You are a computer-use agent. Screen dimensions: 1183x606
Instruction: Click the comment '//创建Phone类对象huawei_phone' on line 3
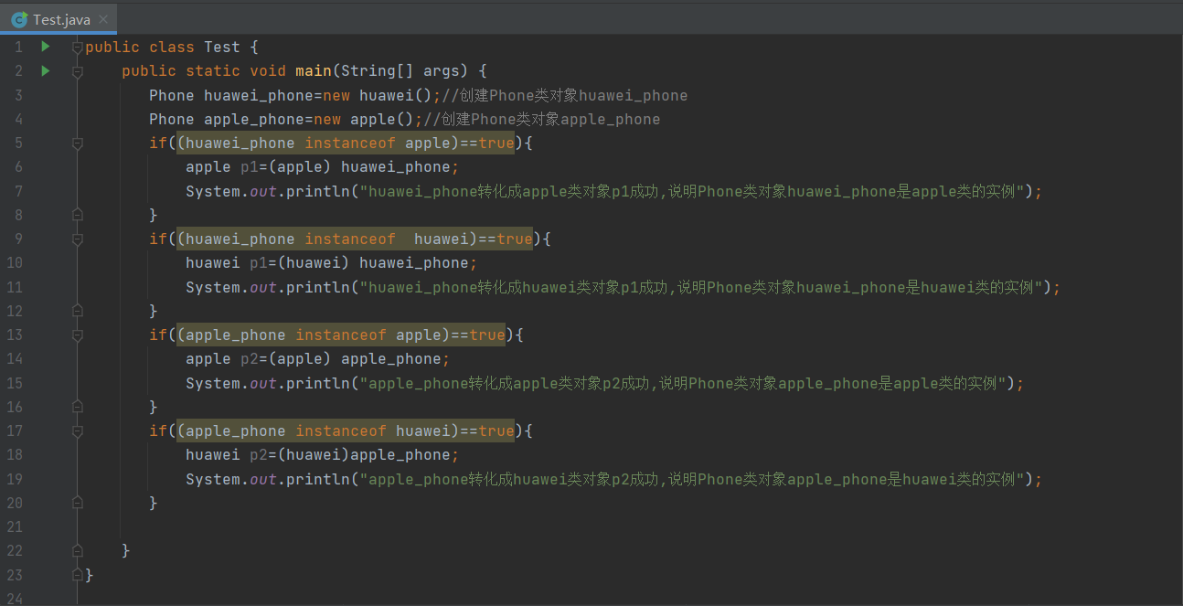(x=564, y=95)
